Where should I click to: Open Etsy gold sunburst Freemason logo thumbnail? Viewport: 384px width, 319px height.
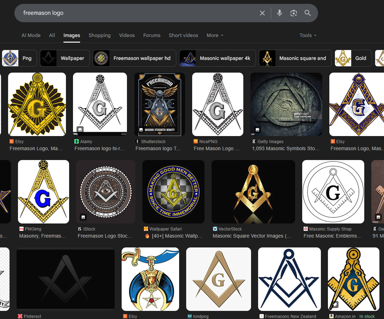tap(37, 104)
